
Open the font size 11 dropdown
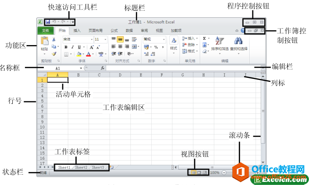(106, 39)
